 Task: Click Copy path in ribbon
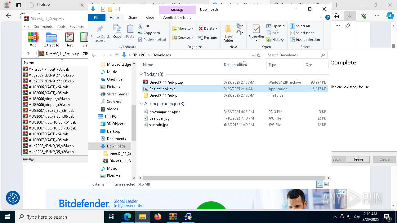point(149,33)
